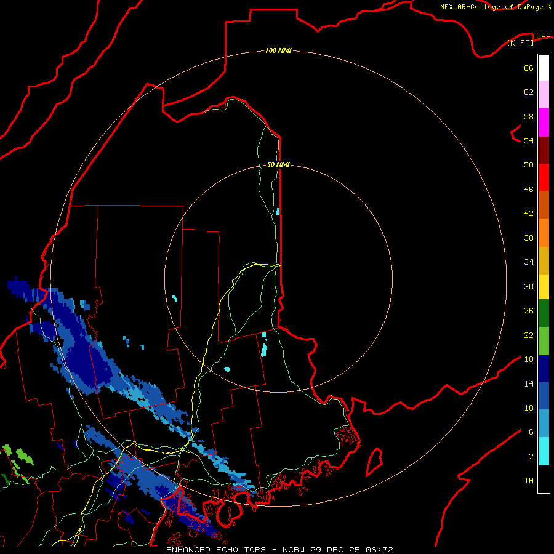
Task: Click the legend value "34"
Action: point(529,262)
